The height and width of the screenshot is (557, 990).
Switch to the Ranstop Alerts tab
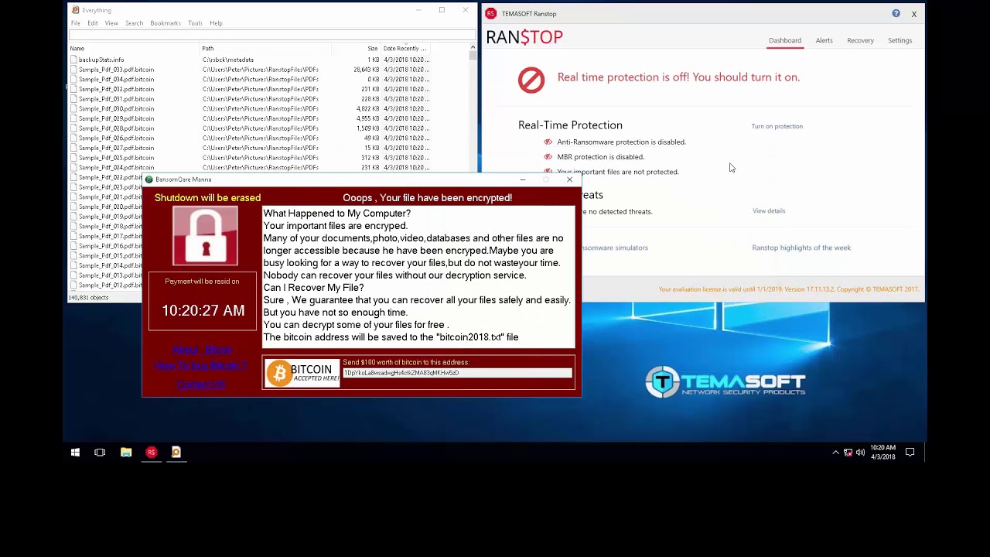[824, 40]
